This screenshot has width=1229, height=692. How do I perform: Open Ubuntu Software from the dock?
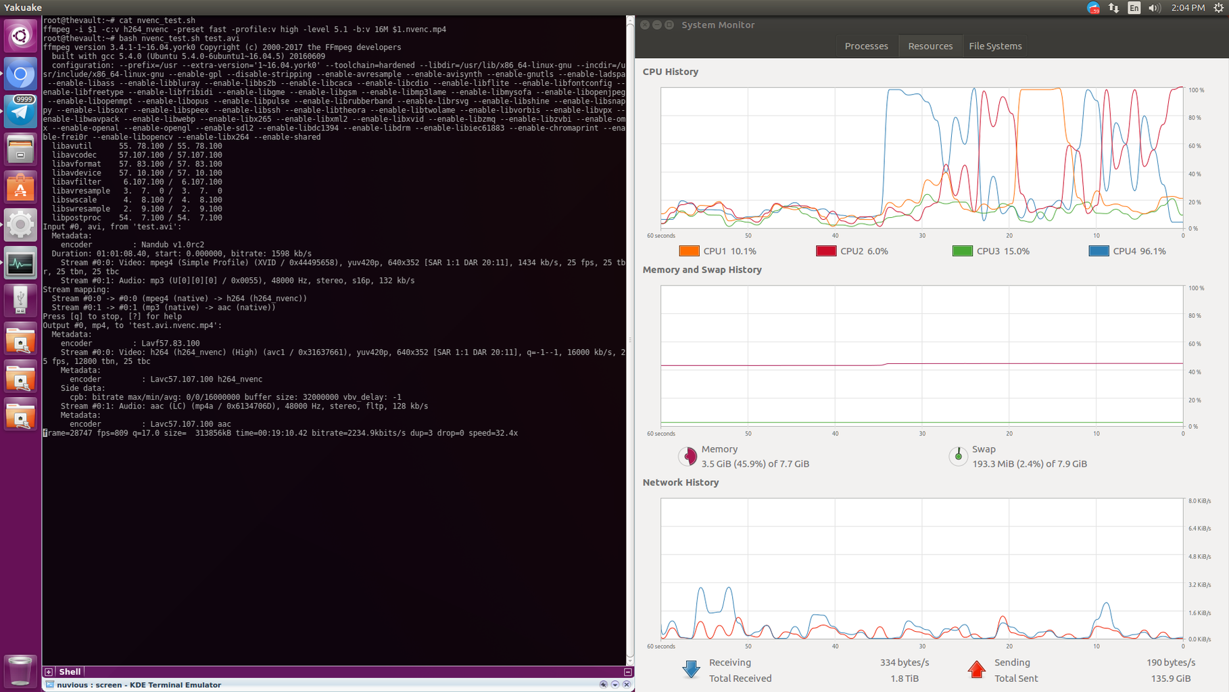[20, 187]
